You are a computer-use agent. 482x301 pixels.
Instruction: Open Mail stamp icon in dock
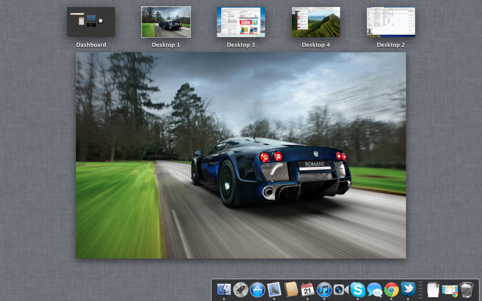click(x=274, y=289)
